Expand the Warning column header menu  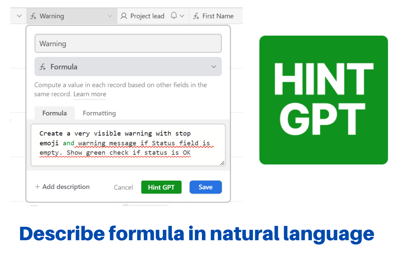coord(110,16)
